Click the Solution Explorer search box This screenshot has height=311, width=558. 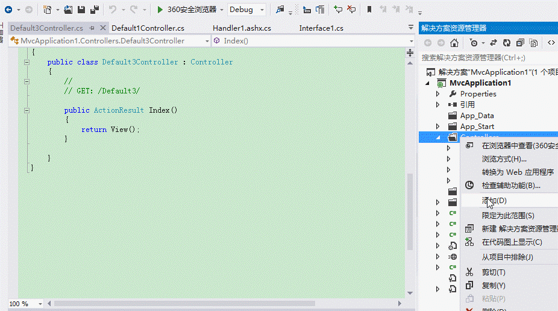pos(488,58)
